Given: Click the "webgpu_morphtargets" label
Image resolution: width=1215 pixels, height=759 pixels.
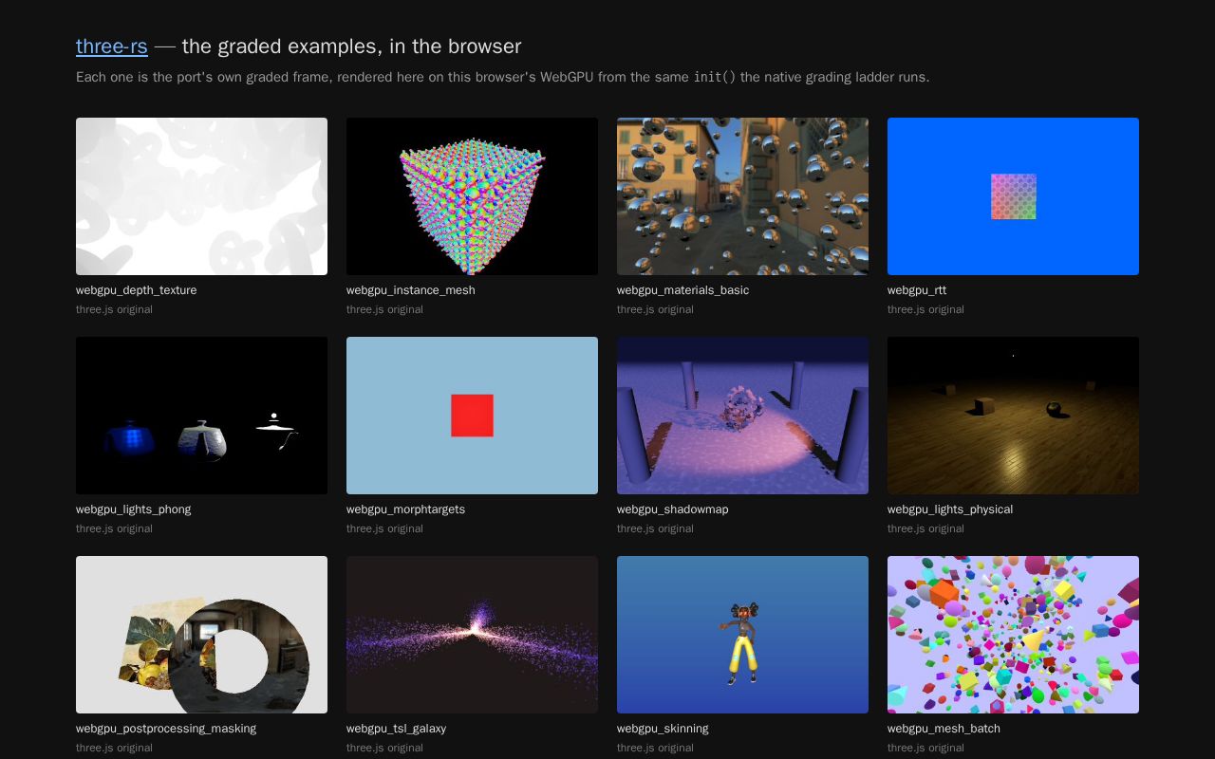Looking at the screenshot, I should click(x=405, y=509).
